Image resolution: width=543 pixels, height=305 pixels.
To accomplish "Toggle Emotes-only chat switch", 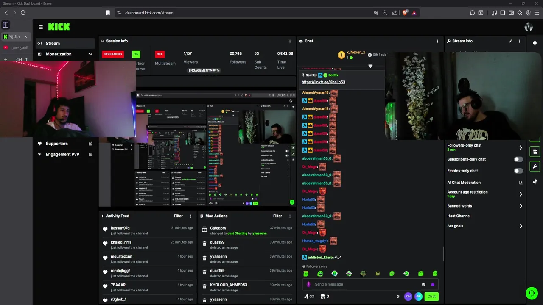I will [518, 171].
